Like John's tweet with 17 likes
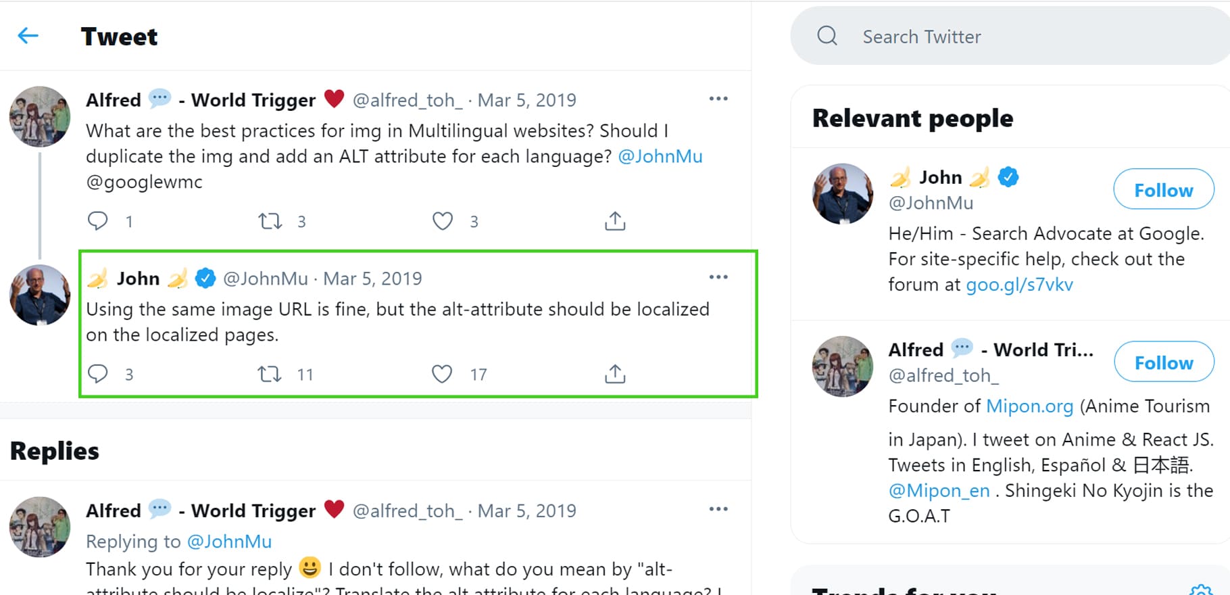Screen dimensions: 1230x595 (x=442, y=374)
